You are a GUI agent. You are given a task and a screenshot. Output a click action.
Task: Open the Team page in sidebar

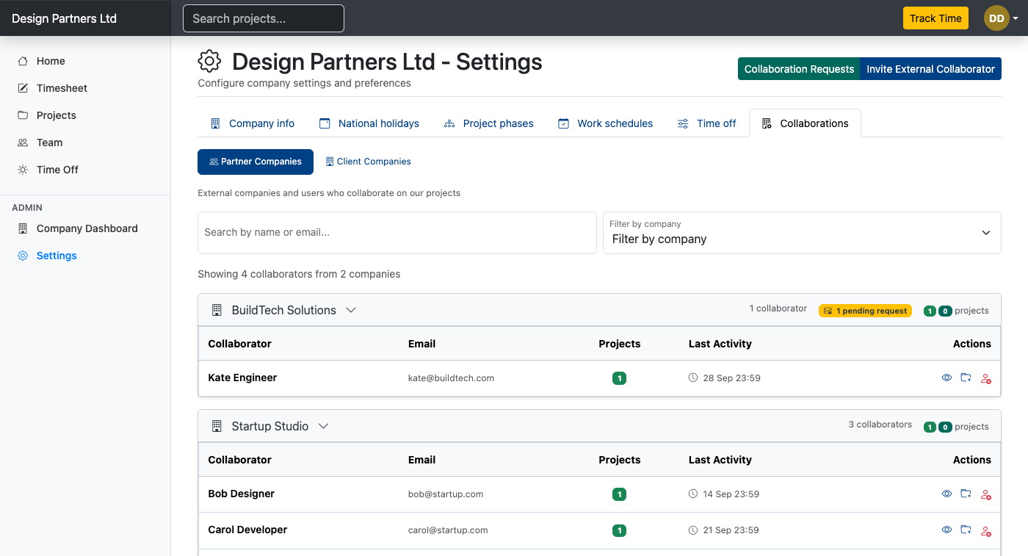coord(85,142)
